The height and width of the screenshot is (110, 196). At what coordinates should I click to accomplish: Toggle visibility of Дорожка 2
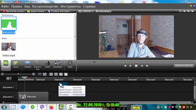(16, 86)
